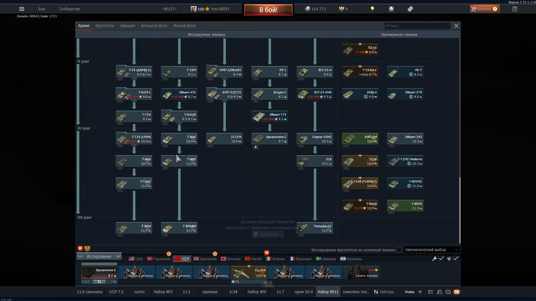Select the Объект 279 premium vehicle
This screenshot has height=301, width=536.
pyautogui.click(x=405, y=94)
